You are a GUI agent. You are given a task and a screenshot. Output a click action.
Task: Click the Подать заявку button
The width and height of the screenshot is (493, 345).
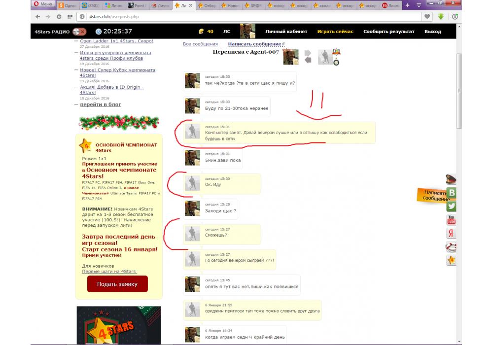point(117,284)
